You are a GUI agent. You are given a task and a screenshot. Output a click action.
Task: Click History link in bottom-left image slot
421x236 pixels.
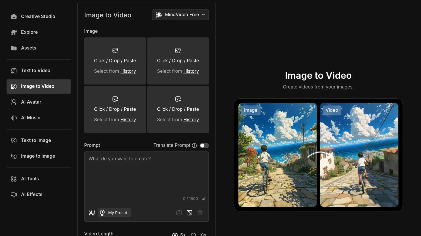128,120
